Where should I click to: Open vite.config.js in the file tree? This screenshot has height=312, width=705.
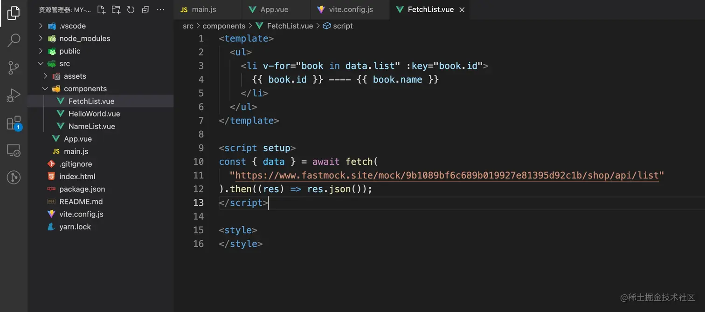tap(101, 214)
